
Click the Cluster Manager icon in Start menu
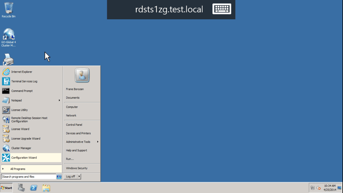6,148
